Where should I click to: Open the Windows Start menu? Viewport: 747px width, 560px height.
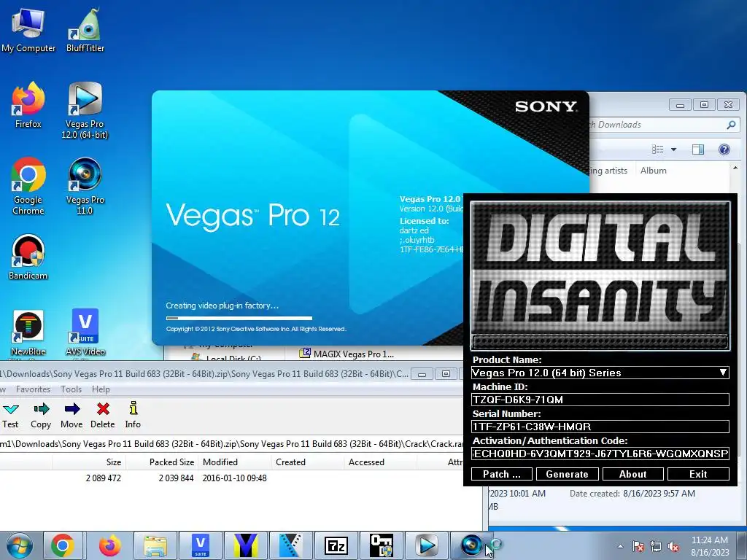[19, 545]
